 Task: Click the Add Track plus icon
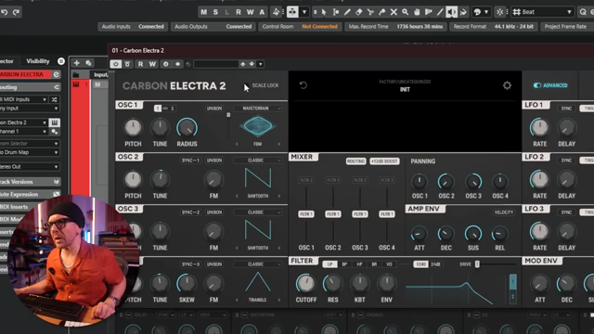77,63
